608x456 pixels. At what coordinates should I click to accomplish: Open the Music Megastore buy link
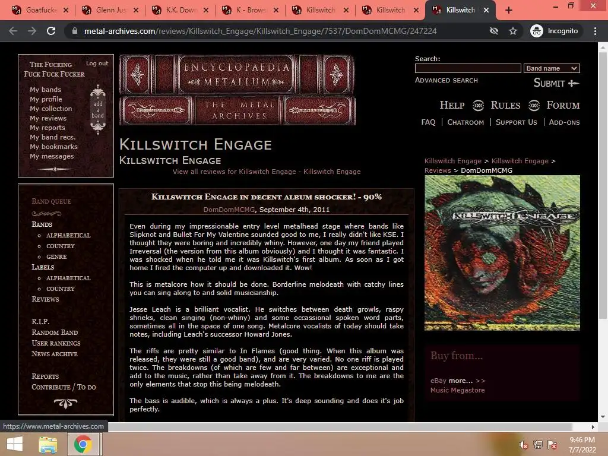[x=457, y=390]
